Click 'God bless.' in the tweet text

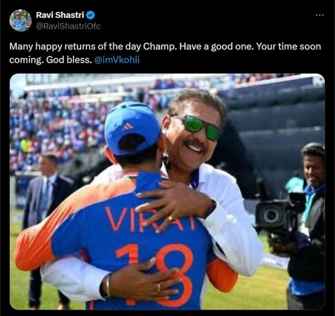pyautogui.click(x=69, y=60)
